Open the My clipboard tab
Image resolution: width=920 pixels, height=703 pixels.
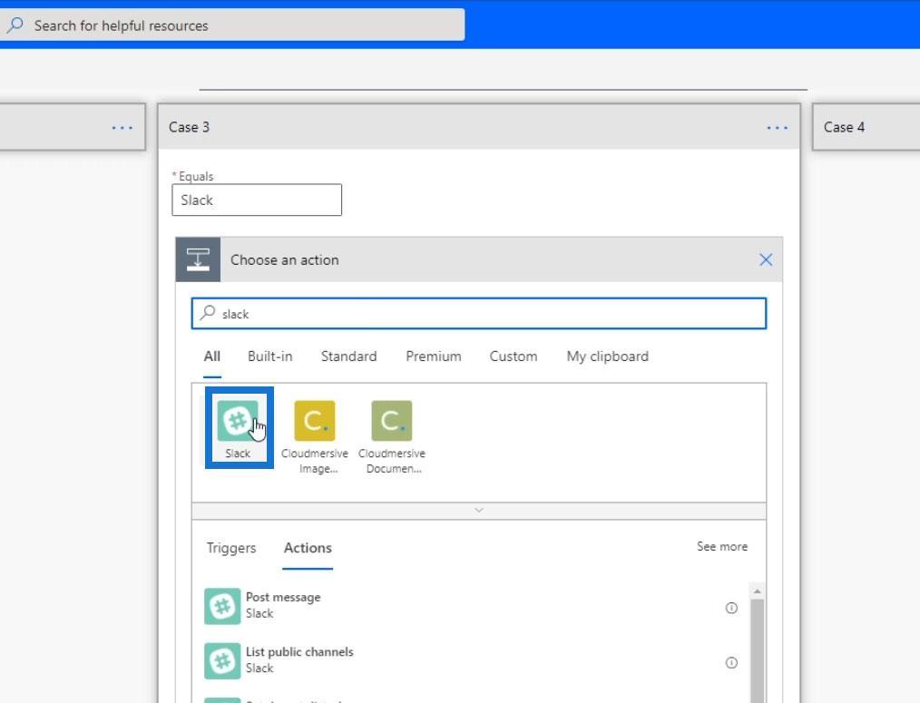point(607,356)
